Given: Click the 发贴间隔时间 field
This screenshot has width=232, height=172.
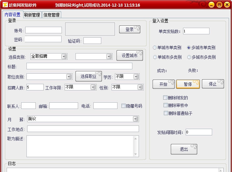Looking at the screenshot, I should pos(199,132).
